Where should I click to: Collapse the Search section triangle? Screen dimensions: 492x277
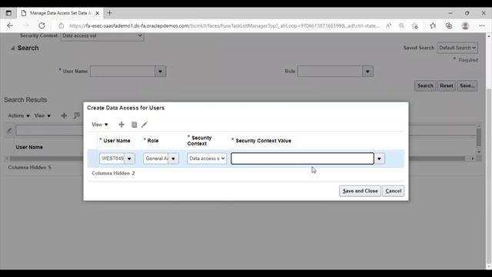[x=12, y=48]
